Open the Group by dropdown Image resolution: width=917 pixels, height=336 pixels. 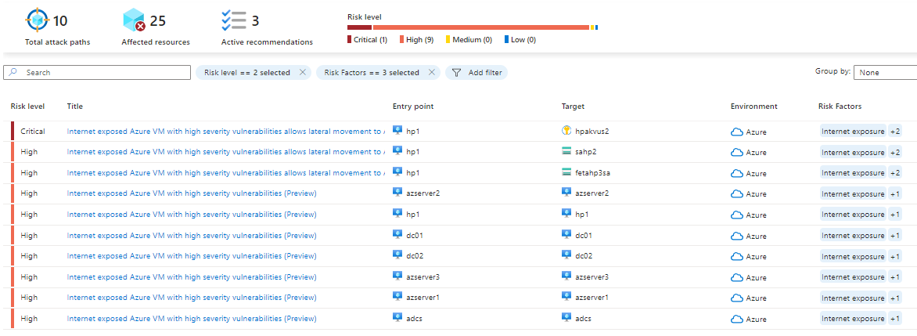pos(885,72)
